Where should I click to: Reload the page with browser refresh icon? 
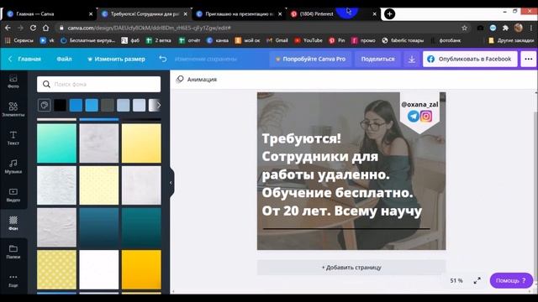pyautogui.click(x=33, y=28)
